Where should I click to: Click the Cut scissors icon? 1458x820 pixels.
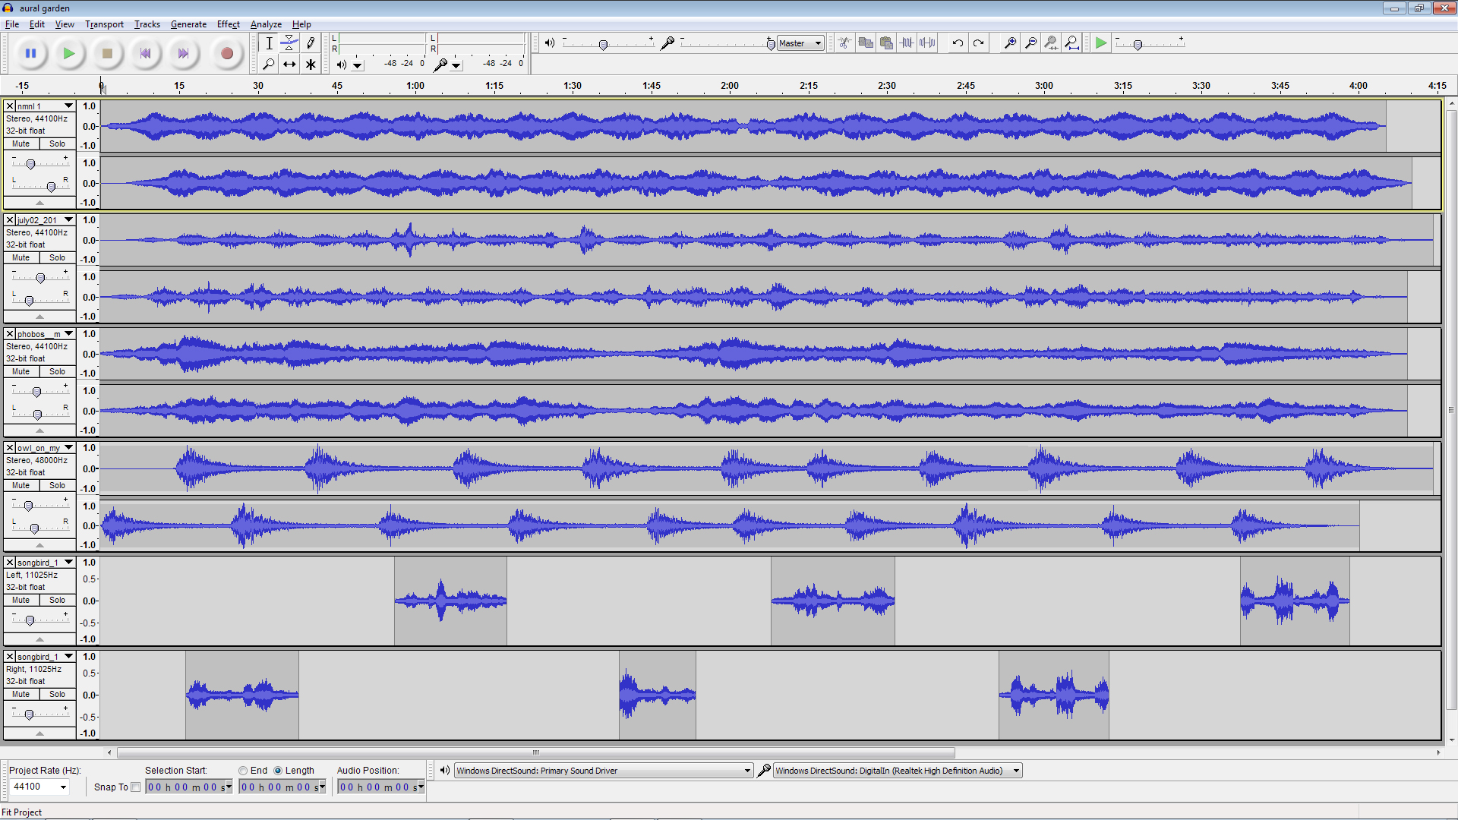pyautogui.click(x=844, y=43)
